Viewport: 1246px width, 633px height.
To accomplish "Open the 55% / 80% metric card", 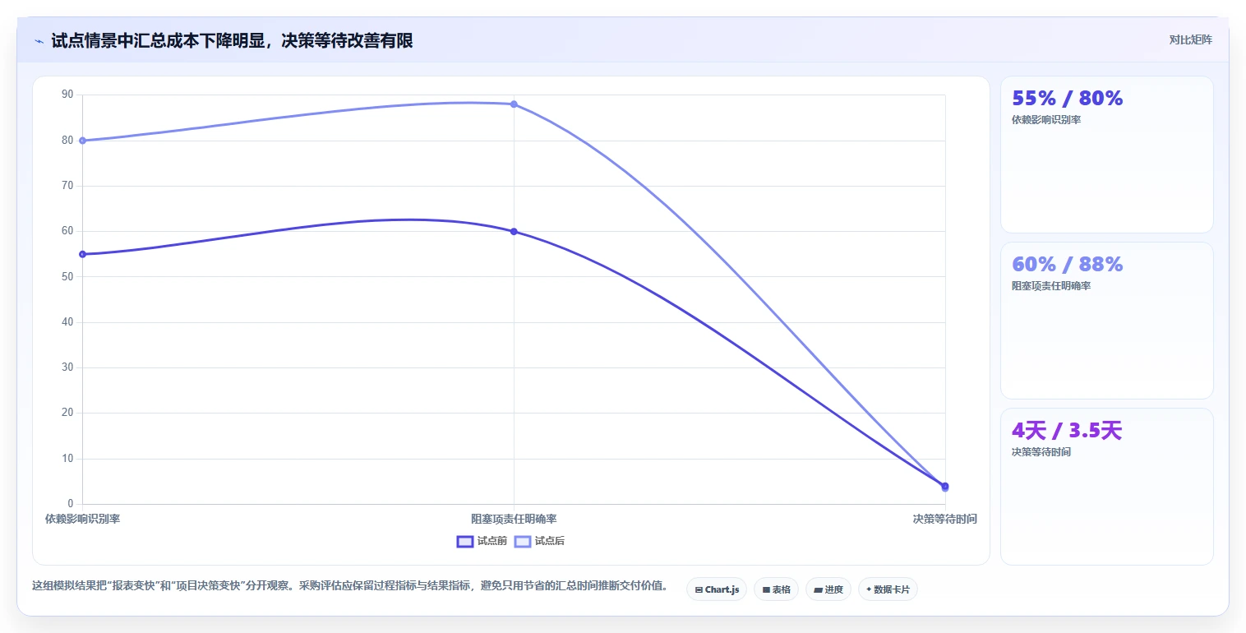I will click(x=1106, y=155).
